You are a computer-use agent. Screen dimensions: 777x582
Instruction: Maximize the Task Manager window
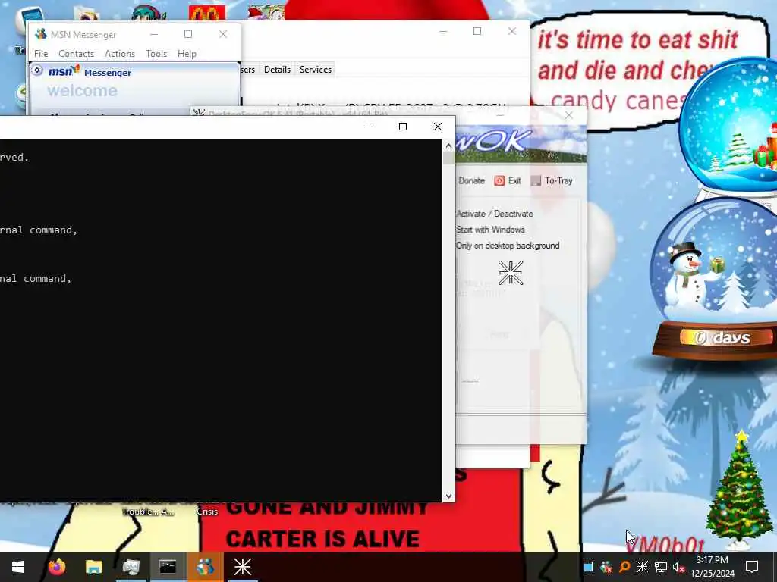[477, 31]
